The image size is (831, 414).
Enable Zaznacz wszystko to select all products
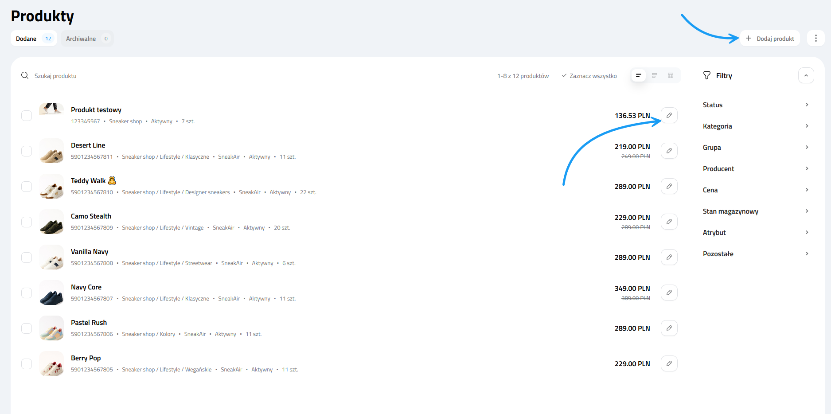[x=589, y=75]
